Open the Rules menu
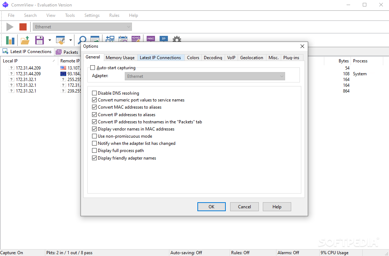The width and height of the screenshot is (389, 256). click(x=114, y=15)
